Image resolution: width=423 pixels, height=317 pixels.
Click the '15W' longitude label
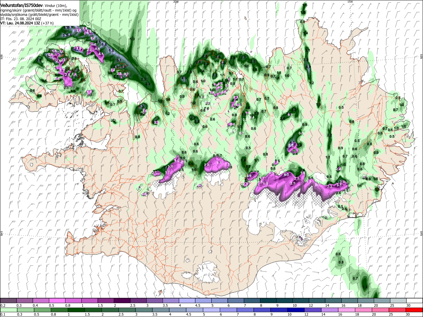[350, 2]
